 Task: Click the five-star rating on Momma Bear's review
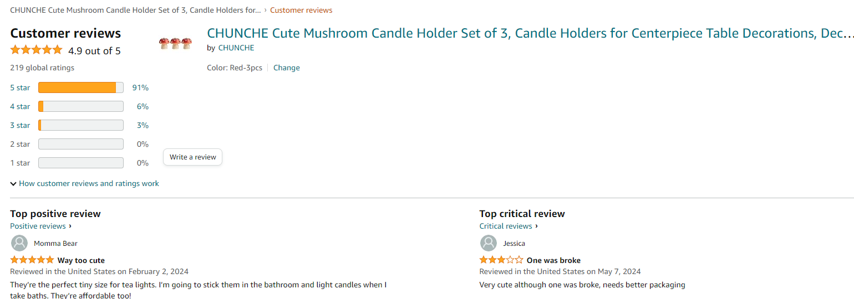tap(32, 260)
